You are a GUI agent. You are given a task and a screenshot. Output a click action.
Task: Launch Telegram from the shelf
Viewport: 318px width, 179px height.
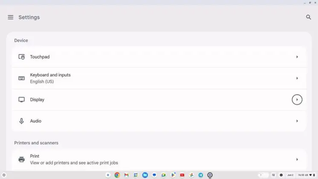coord(201,175)
